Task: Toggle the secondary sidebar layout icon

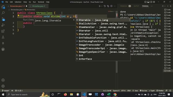Action: coord(151,2)
